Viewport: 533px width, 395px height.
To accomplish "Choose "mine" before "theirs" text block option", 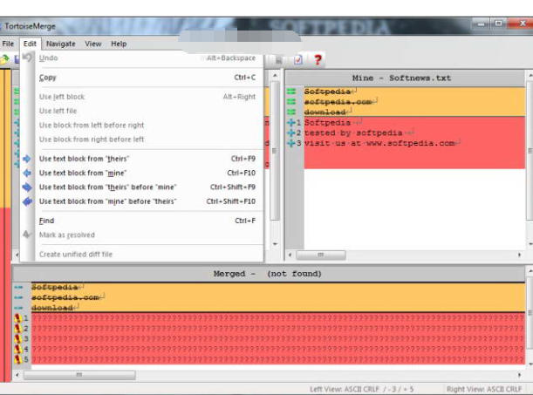I will (x=147, y=201).
